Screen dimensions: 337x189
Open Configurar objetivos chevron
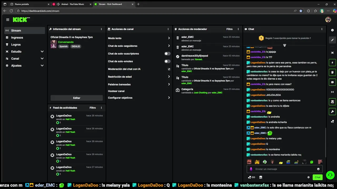pyautogui.click(x=169, y=98)
